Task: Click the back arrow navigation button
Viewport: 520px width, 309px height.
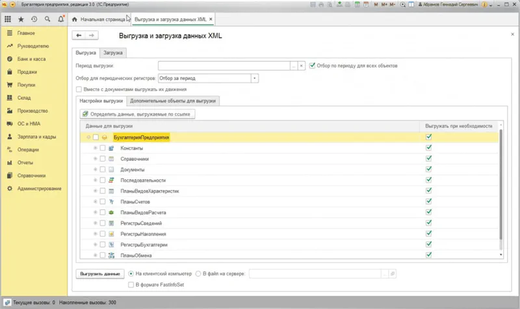Action: click(79, 36)
